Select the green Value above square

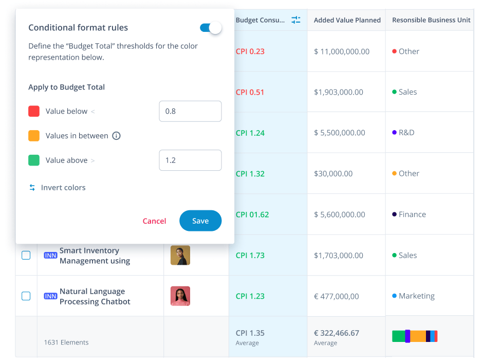[32, 160]
